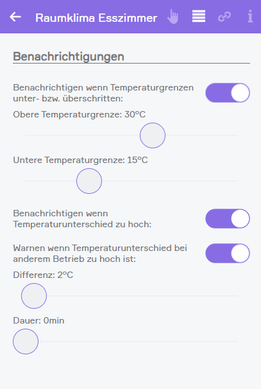Click the 'Untere Temperaturgrenze: 15°C' label
Viewport: 261px width, 389px height.
80,160
